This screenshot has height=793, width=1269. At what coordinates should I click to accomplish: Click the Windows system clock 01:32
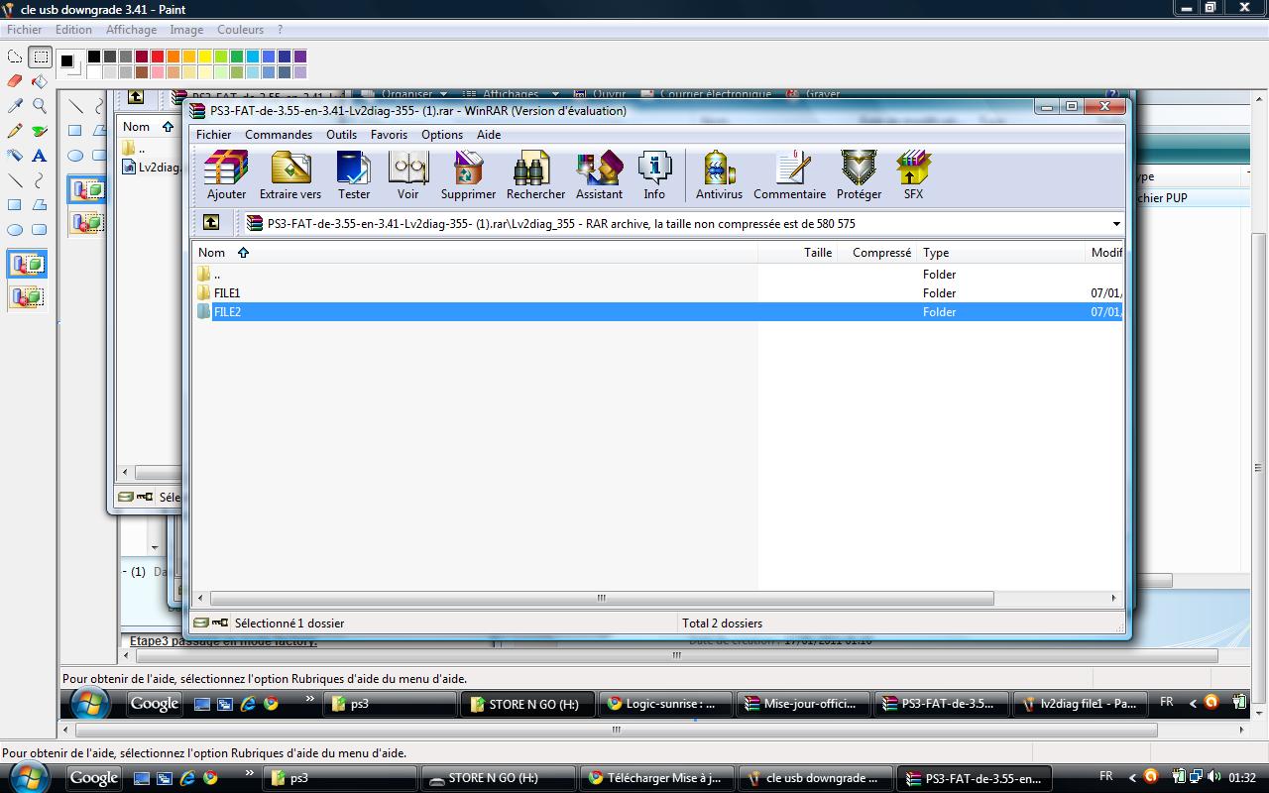[1242, 778]
